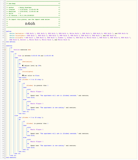Select Music Player 1 on line 51
138x160 pixels.
point(37,104)
